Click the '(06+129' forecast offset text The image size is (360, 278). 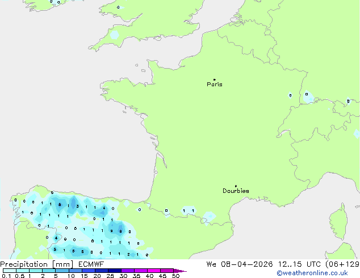[342, 264]
